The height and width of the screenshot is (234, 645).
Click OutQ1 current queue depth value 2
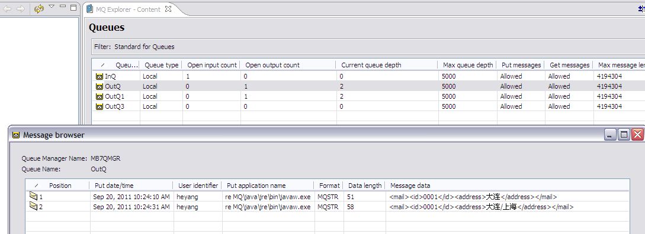click(x=341, y=96)
